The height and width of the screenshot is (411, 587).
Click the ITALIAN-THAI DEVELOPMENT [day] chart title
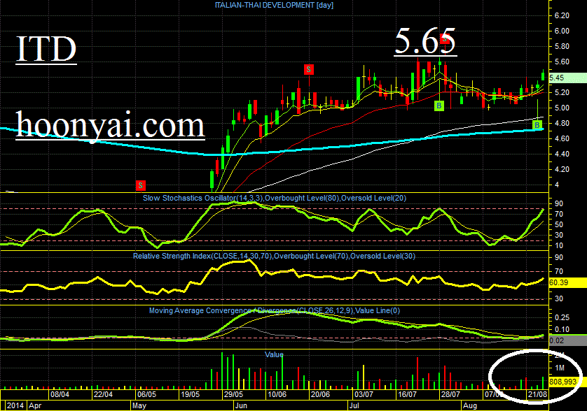click(274, 5)
